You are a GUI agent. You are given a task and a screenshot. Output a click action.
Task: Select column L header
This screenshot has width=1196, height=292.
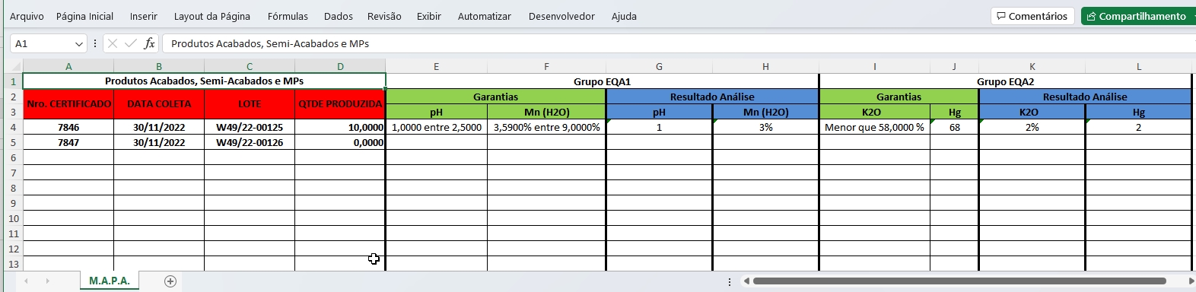click(1138, 66)
